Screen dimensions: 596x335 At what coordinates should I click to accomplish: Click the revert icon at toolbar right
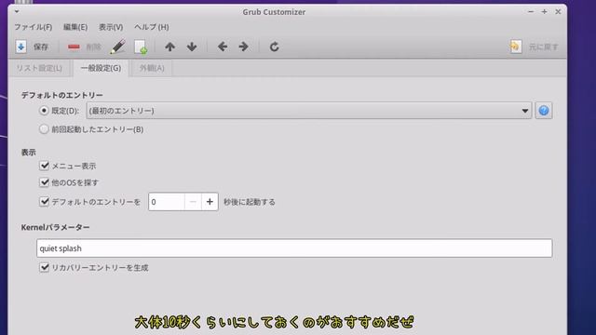click(515, 47)
